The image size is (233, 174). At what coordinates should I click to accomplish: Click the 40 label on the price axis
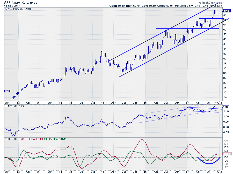[x=225, y=59]
